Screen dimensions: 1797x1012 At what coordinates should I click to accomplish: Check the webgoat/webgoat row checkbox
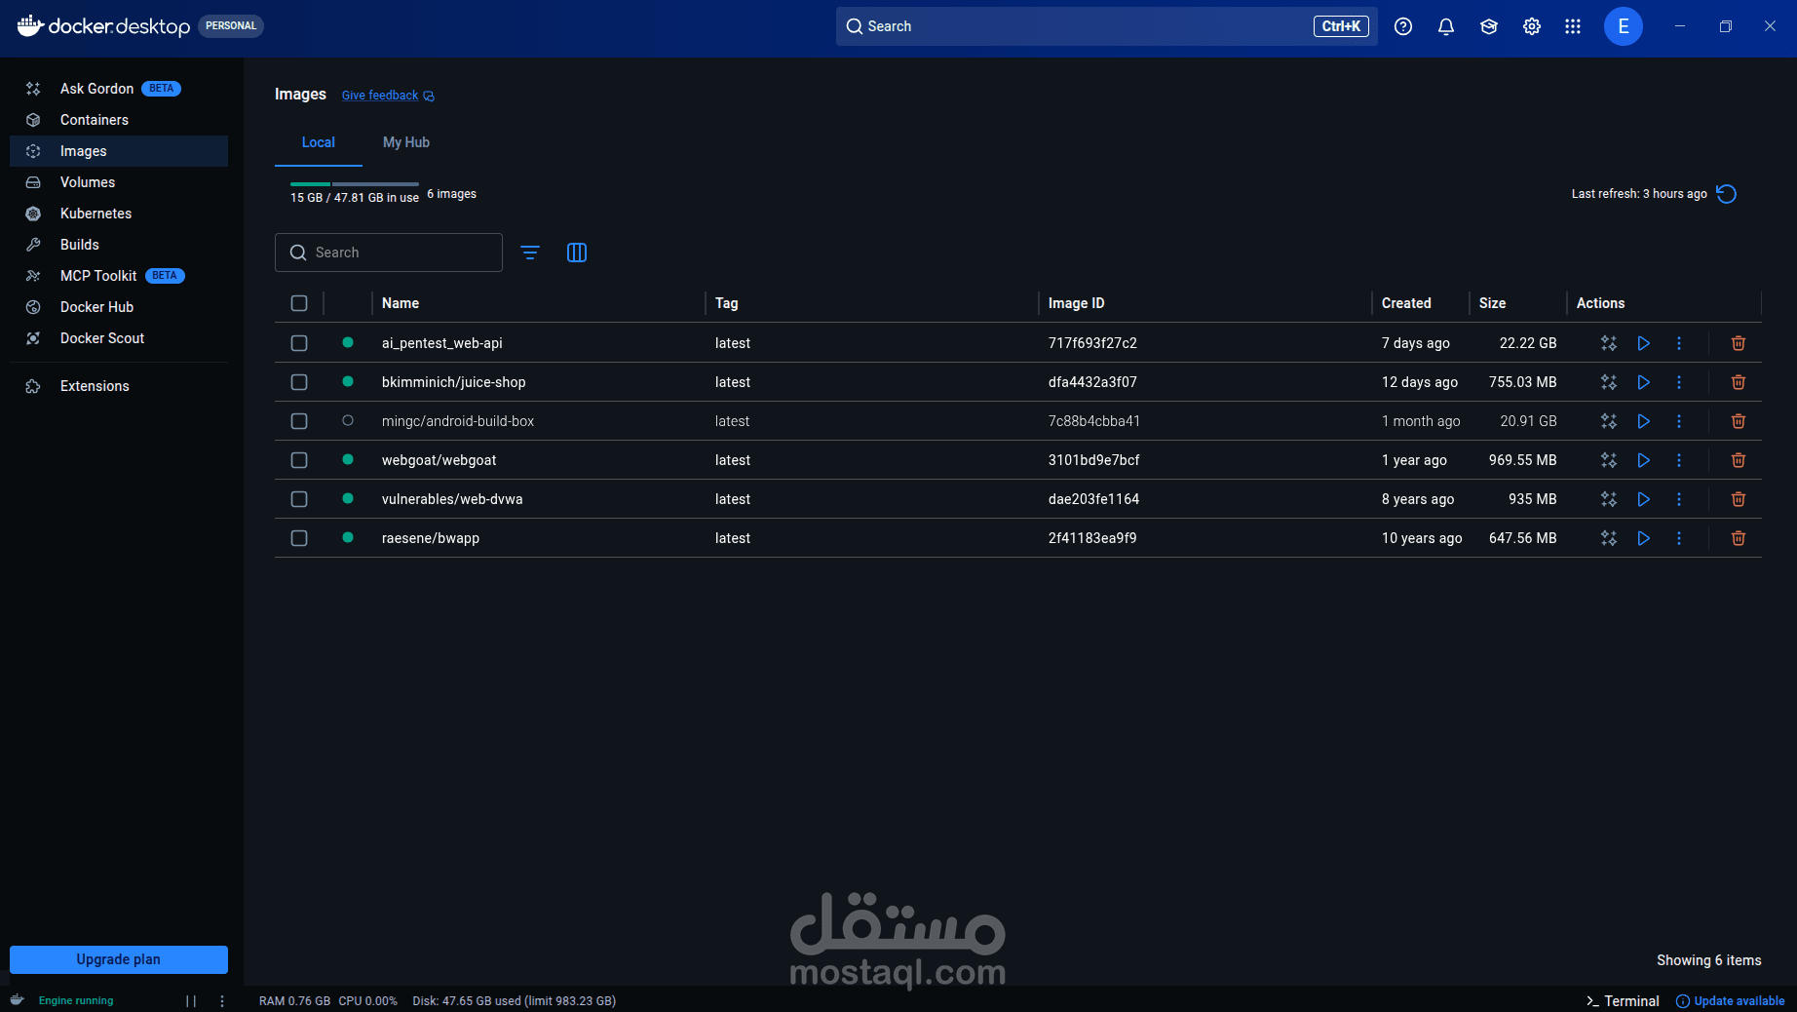point(299,460)
